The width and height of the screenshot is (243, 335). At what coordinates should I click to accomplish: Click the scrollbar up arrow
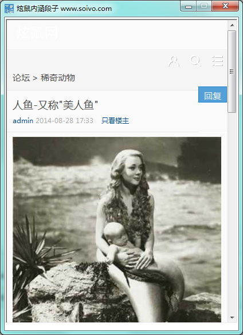pos(232,25)
